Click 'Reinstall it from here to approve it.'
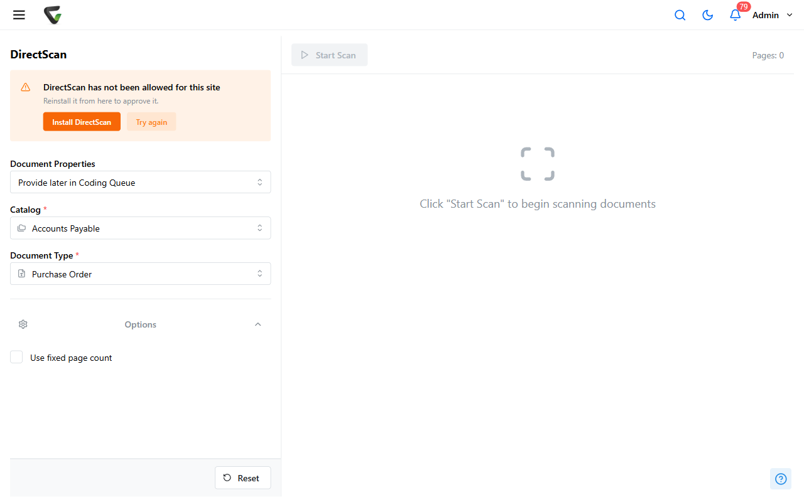804x502 pixels. (101, 101)
